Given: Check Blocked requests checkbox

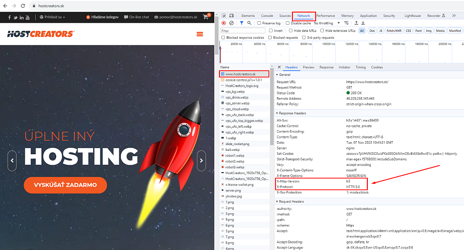Looking at the screenshot, I should pos(270,38).
